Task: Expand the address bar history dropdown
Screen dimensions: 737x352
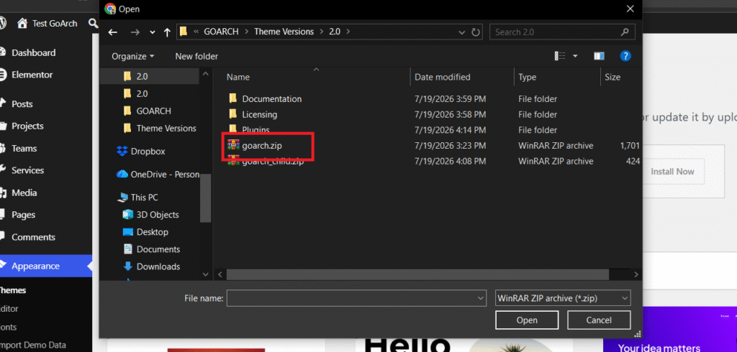Action: point(462,32)
